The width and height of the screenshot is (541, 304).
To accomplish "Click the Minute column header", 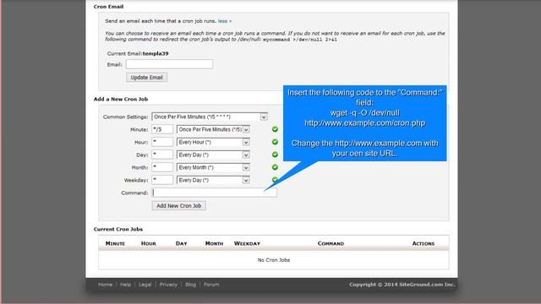I will click(x=115, y=243).
